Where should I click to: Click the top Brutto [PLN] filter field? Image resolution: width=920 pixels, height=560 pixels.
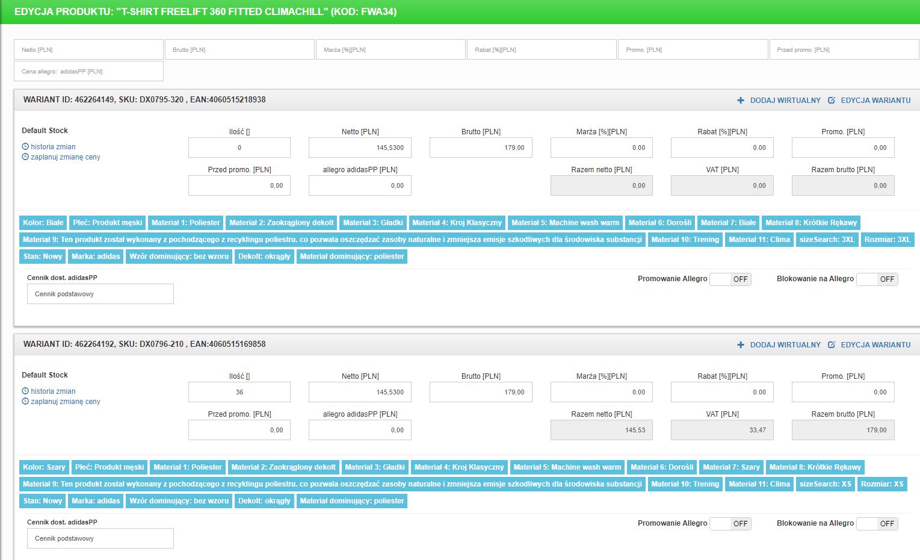point(239,50)
